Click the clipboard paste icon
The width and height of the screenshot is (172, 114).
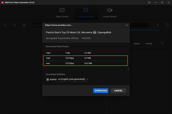[167, 25]
